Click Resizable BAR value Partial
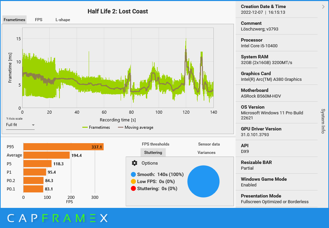 [247, 168]
